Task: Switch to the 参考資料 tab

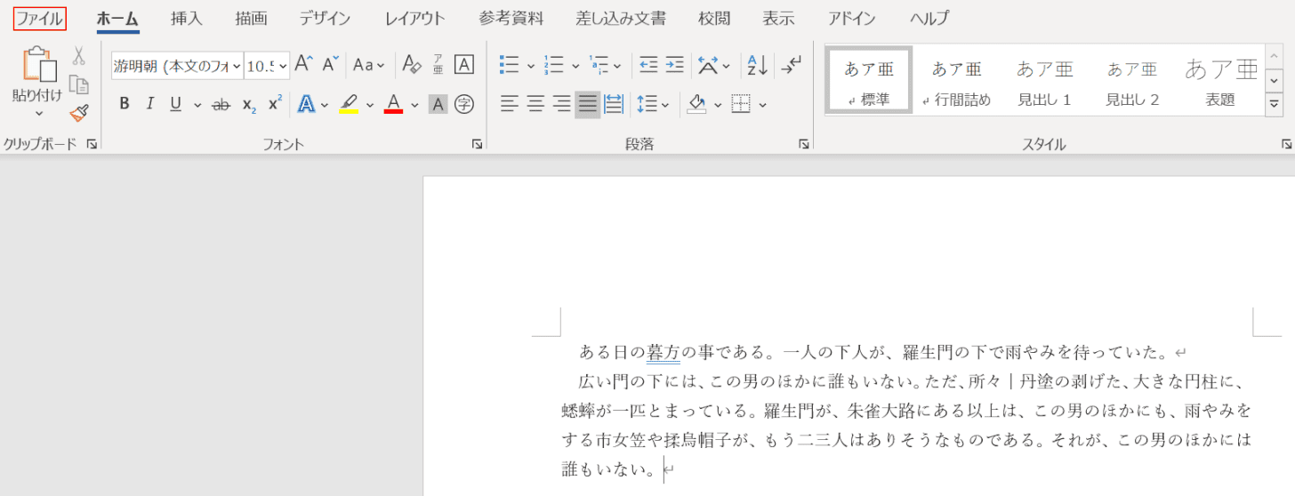Action: click(511, 18)
